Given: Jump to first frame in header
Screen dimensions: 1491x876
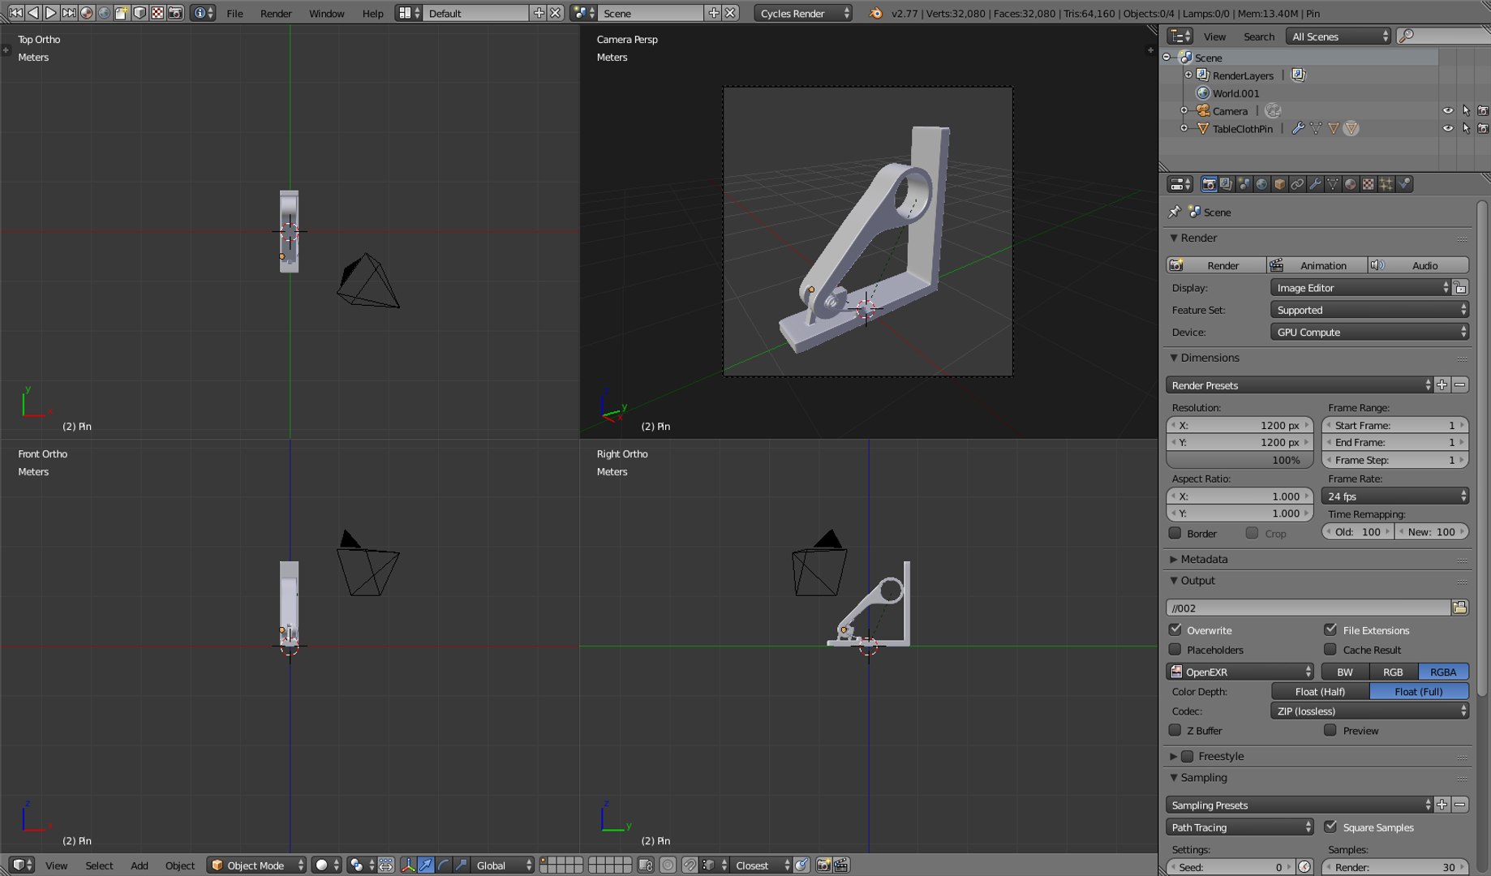Looking at the screenshot, I should pyautogui.click(x=15, y=13).
